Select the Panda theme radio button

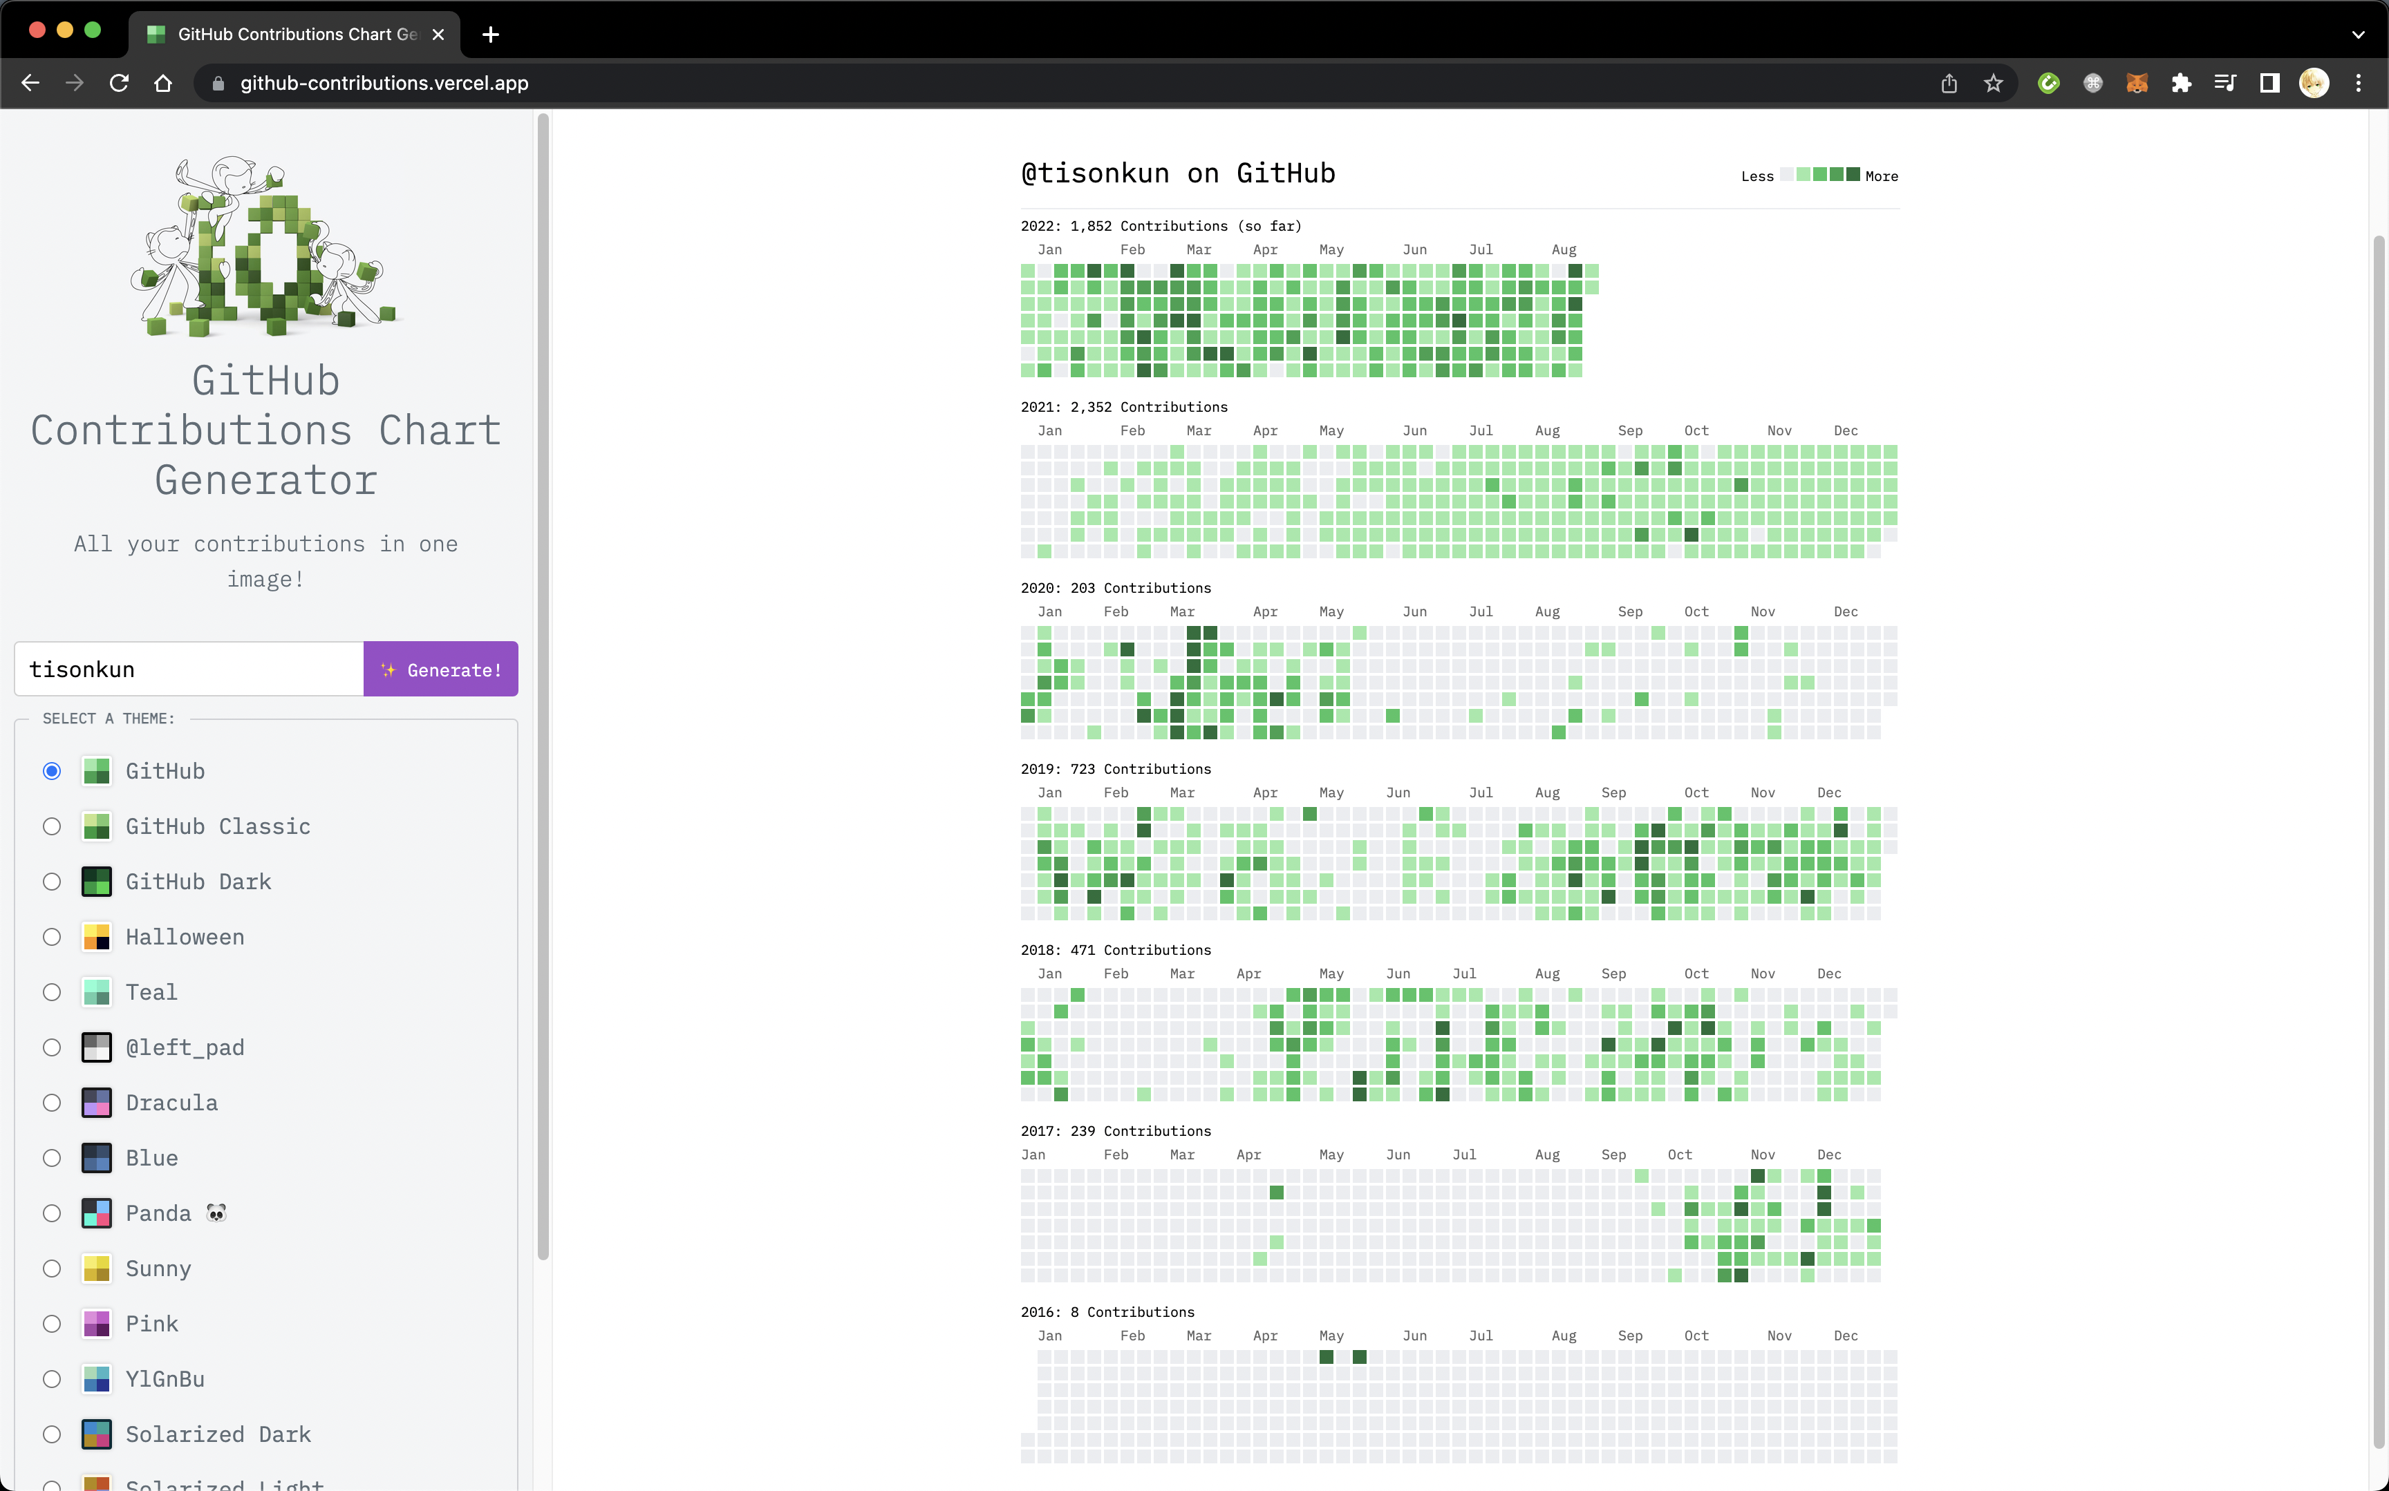point(53,1213)
